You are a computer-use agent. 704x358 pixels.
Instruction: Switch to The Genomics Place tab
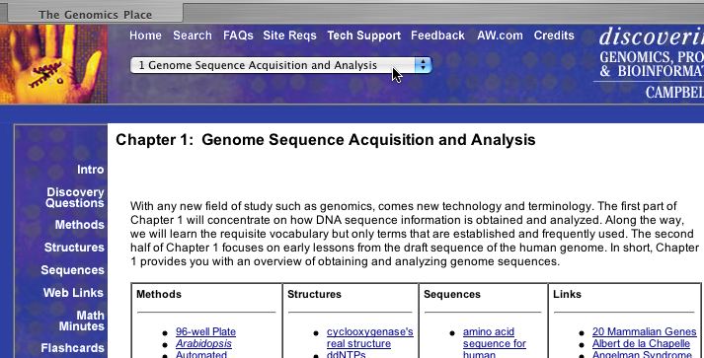[x=95, y=14]
